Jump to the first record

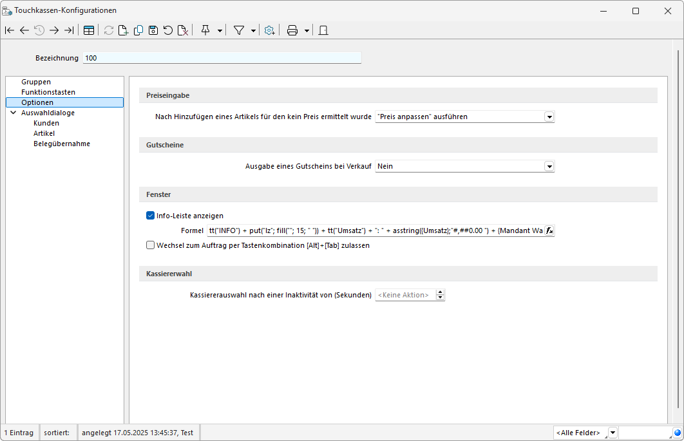[10, 30]
